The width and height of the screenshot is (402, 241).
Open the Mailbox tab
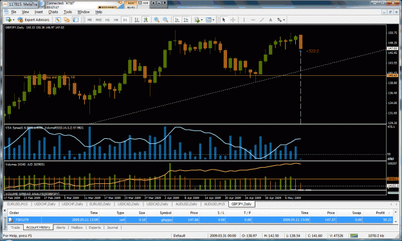click(77, 228)
